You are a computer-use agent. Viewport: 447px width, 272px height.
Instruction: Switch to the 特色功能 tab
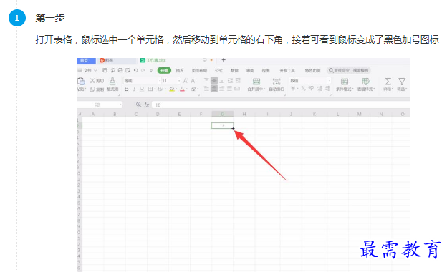[312, 70]
